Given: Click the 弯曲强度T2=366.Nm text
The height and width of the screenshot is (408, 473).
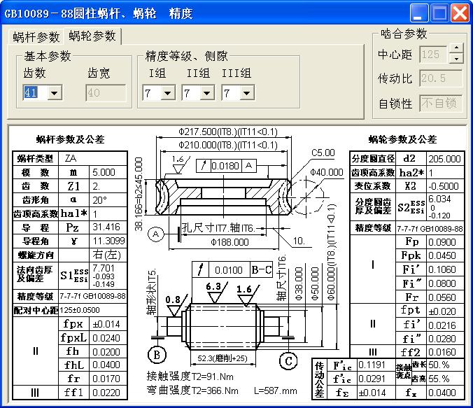Looking at the screenshot, I should pos(192,391).
